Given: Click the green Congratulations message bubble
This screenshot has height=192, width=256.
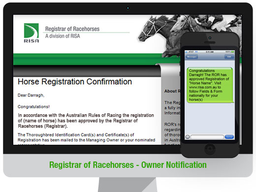Looking at the screenshot, I should 210,85.
